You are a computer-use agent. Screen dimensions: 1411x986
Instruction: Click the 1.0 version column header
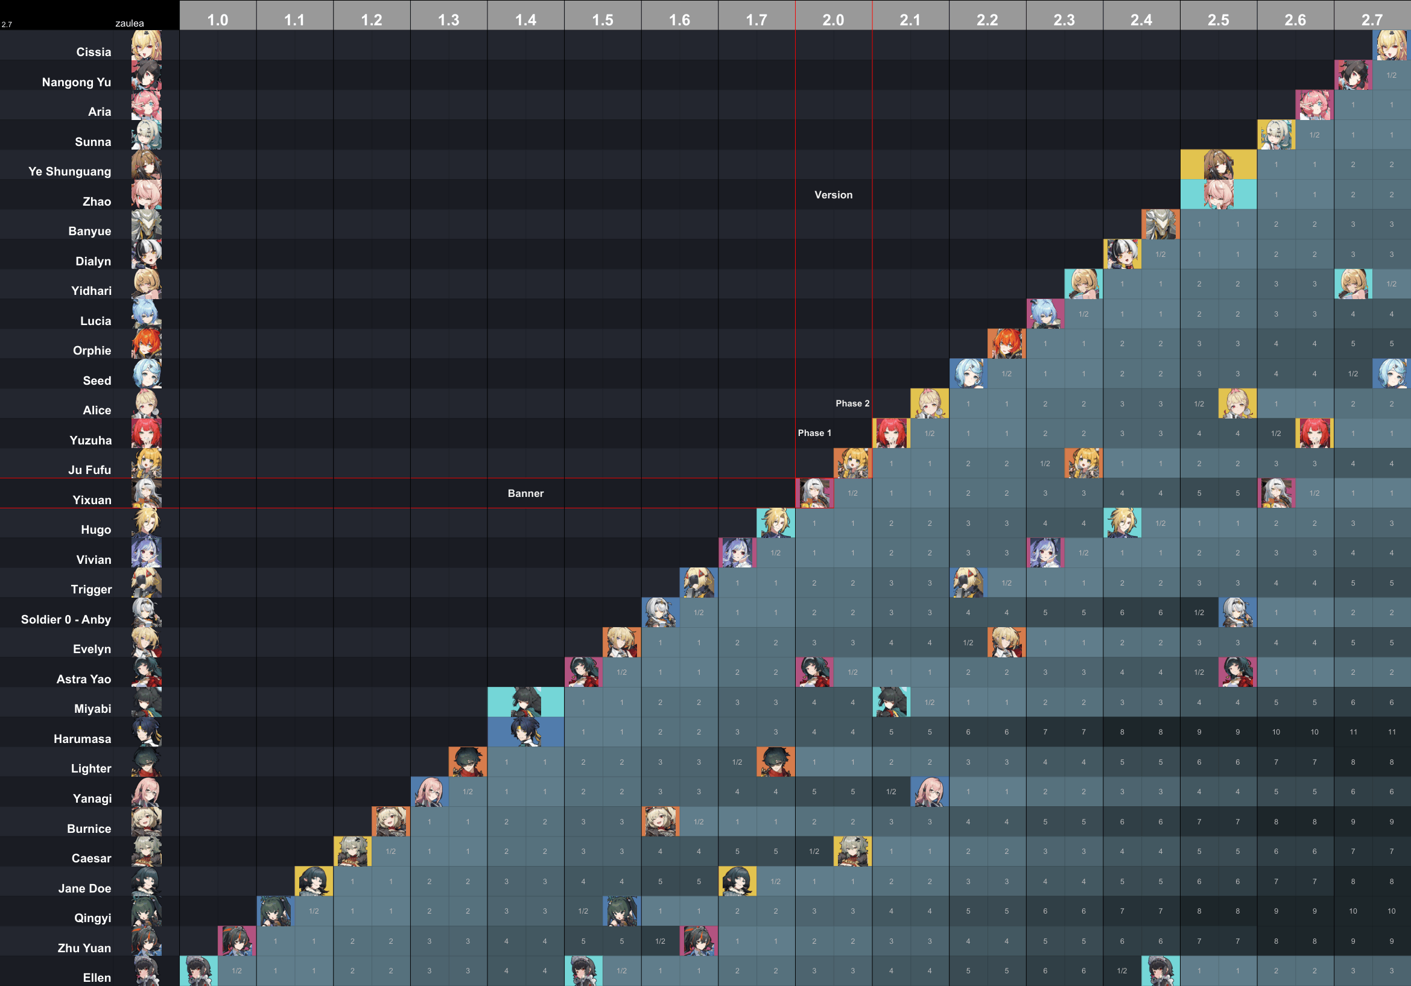click(x=218, y=20)
